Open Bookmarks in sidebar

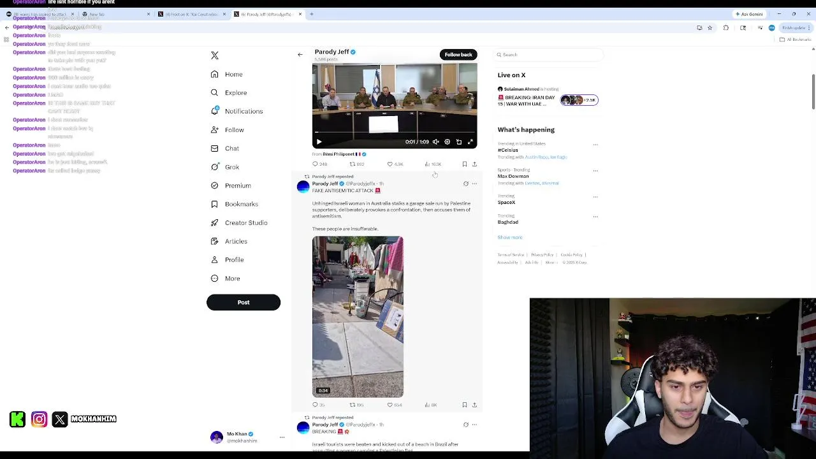(x=234, y=204)
